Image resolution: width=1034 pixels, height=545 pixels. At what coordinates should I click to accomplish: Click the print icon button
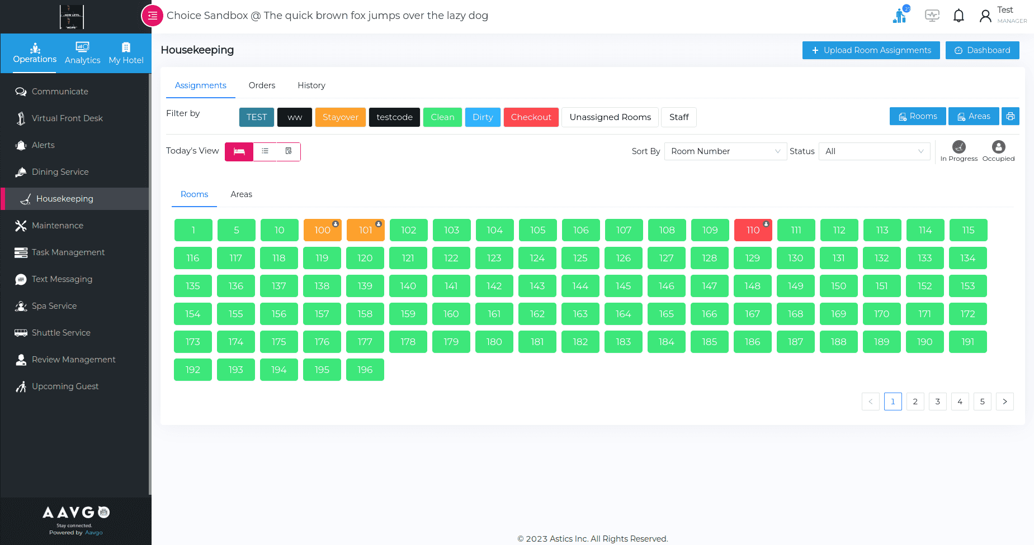1010,117
